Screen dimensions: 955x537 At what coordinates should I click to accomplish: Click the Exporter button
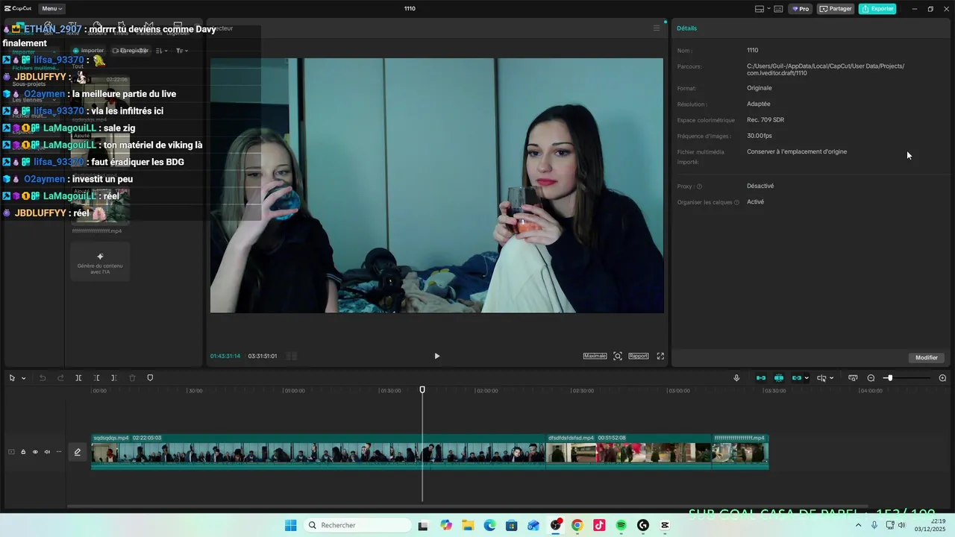(877, 9)
